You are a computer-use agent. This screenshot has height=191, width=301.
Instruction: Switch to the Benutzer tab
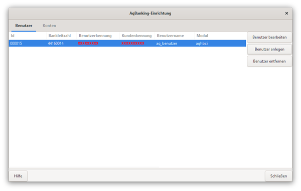click(24, 25)
